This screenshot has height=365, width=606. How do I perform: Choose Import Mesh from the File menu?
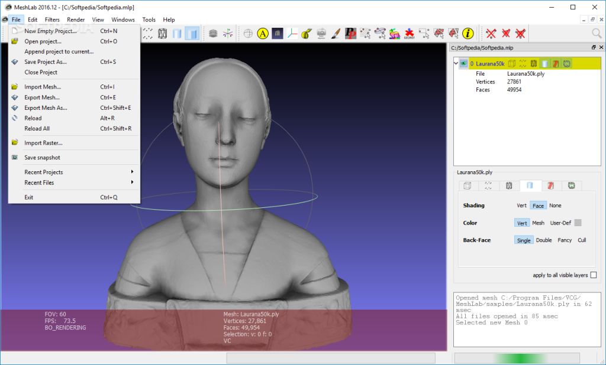(43, 87)
